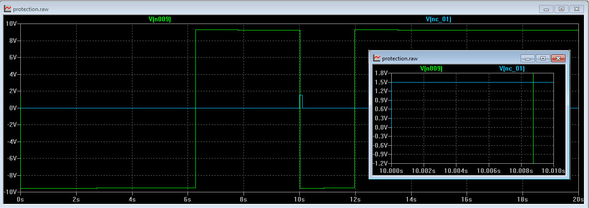The height and width of the screenshot is (208, 589).
Task: Click the 10.010s label on inset time axis
Action: pyautogui.click(x=553, y=171)
